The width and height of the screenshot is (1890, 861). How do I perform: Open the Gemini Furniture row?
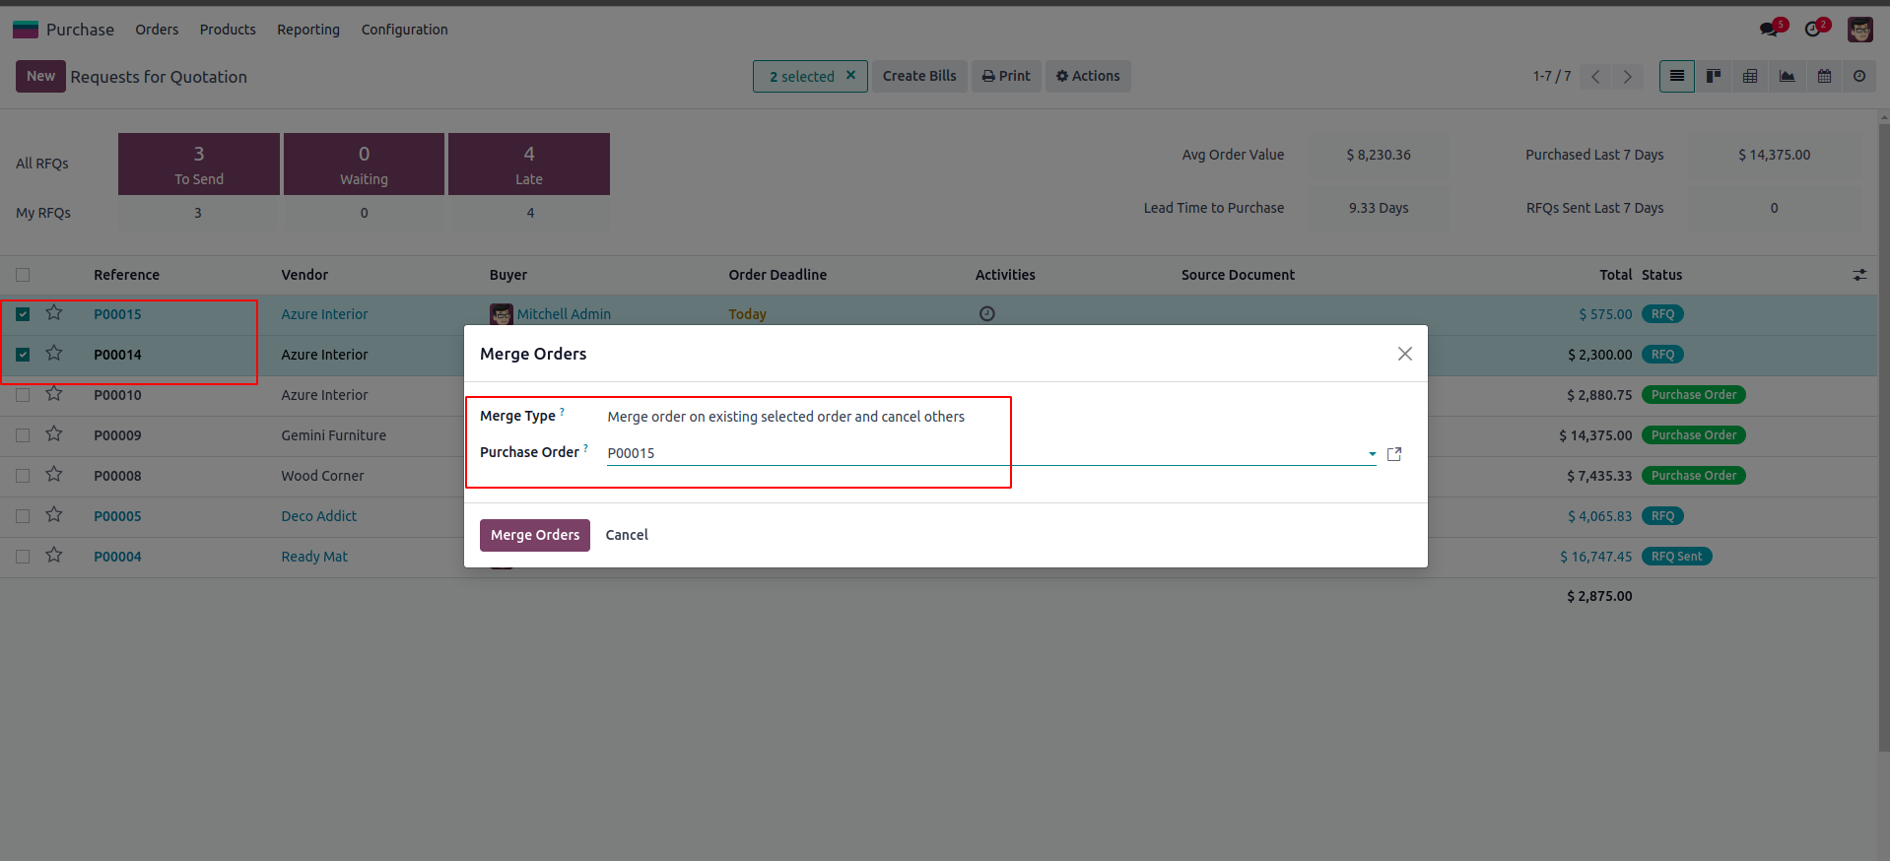pyautogui.click(x=333, y=435)
